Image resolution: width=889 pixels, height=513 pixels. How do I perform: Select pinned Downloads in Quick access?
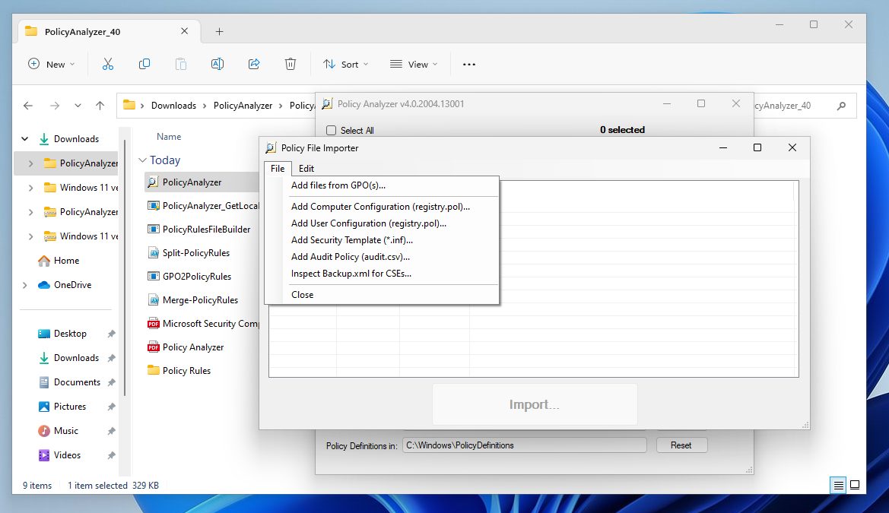point(68,358)
